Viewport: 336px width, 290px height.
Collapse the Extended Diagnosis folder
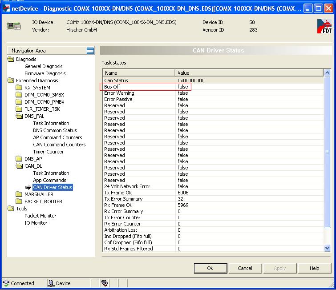click(11, 81)
